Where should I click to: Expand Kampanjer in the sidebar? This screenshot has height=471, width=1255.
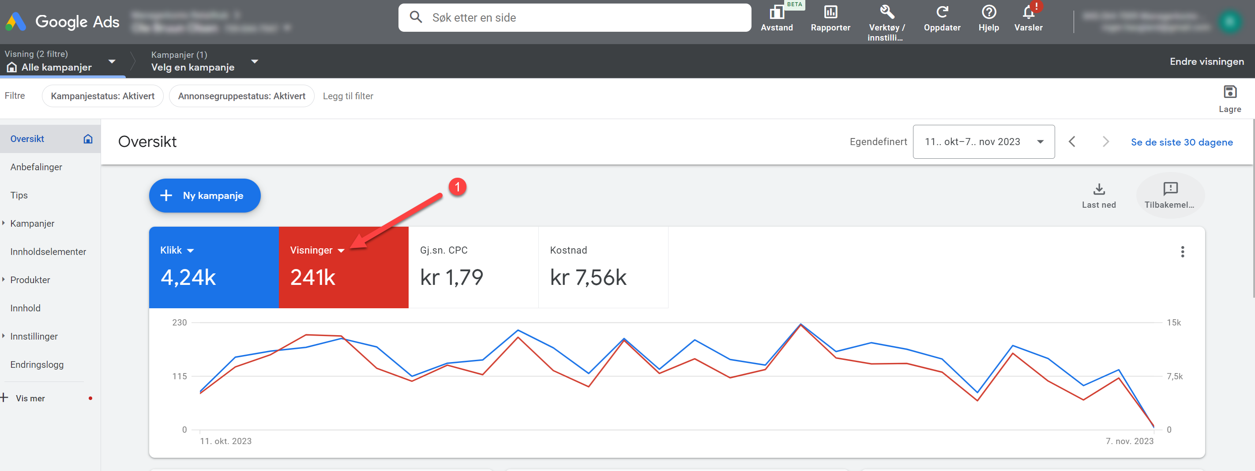pos(32,224)
